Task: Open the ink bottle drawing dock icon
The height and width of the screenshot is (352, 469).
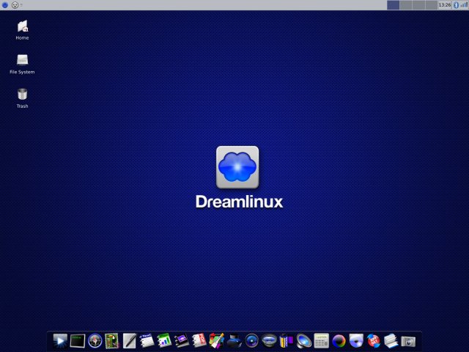Action: (x=234, y=341)
